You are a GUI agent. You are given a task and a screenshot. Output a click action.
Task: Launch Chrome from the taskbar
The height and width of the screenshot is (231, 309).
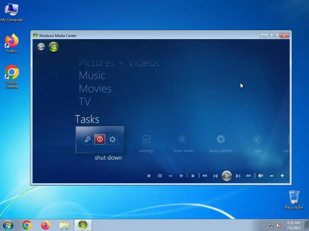[27, 225]
